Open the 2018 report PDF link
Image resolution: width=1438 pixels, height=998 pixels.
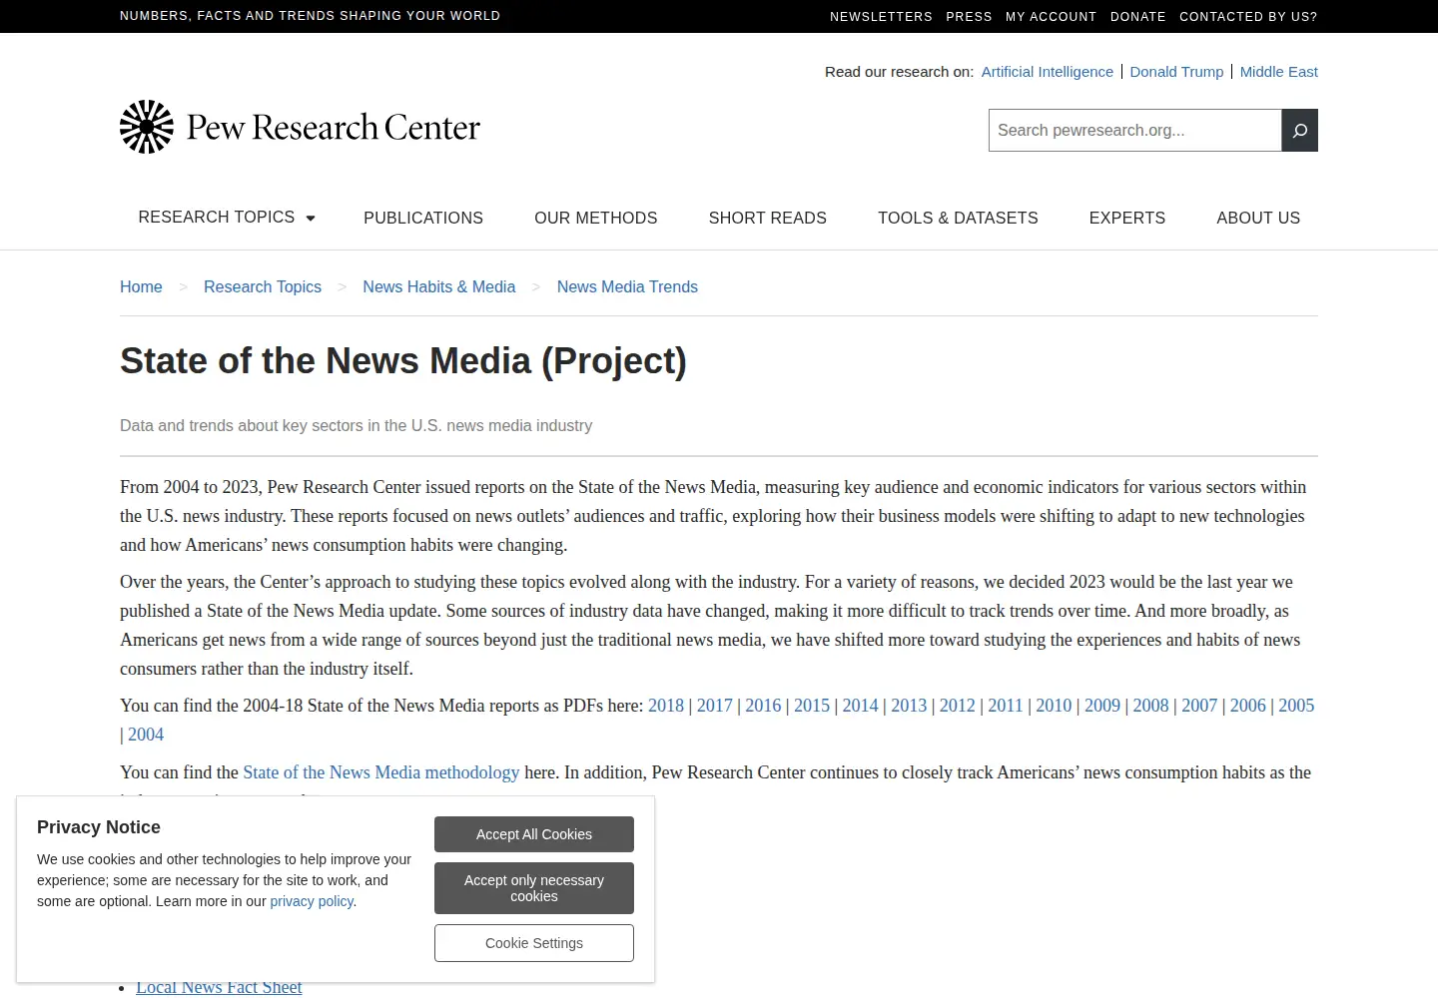tap(666, 706)
